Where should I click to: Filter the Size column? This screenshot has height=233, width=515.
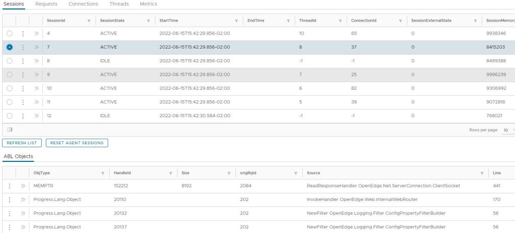click(x=229, y=173)
